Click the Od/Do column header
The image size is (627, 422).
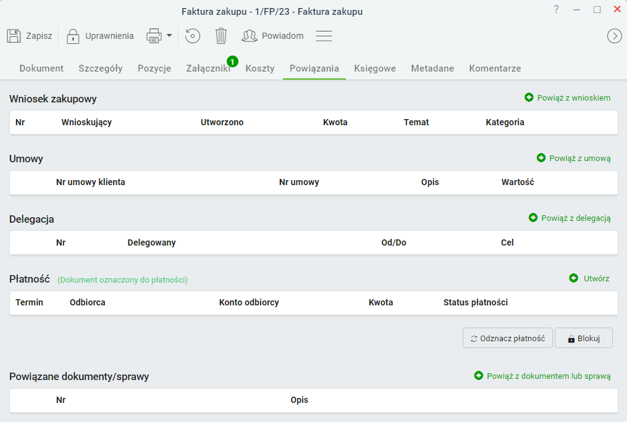coord(394,242)
